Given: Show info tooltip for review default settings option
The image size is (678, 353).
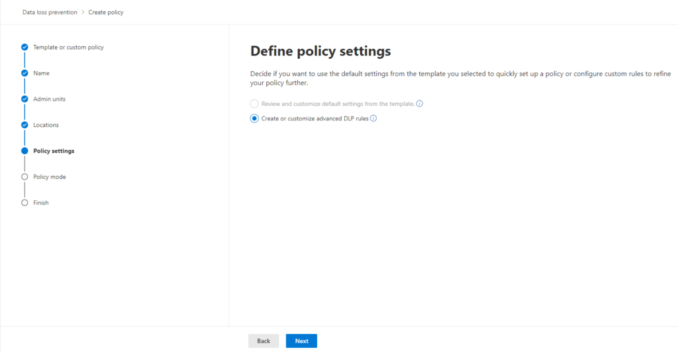Looking at the screenshot, I should 420,104.
